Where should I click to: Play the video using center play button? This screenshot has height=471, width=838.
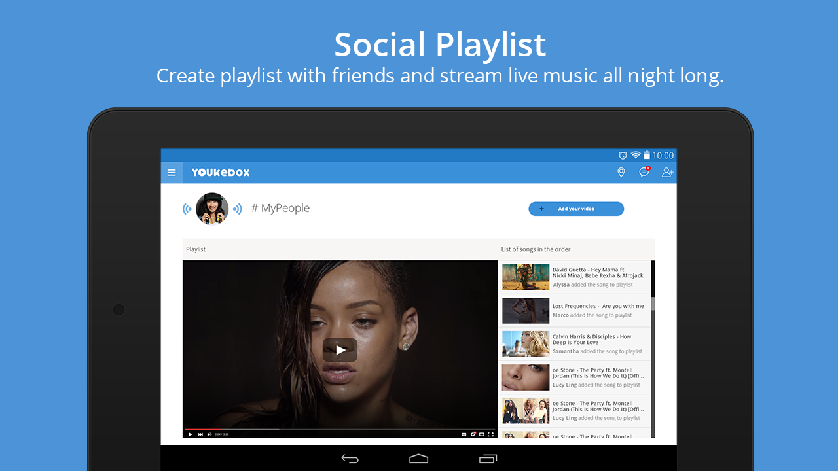pyautogui.click(x=340, y=350)
